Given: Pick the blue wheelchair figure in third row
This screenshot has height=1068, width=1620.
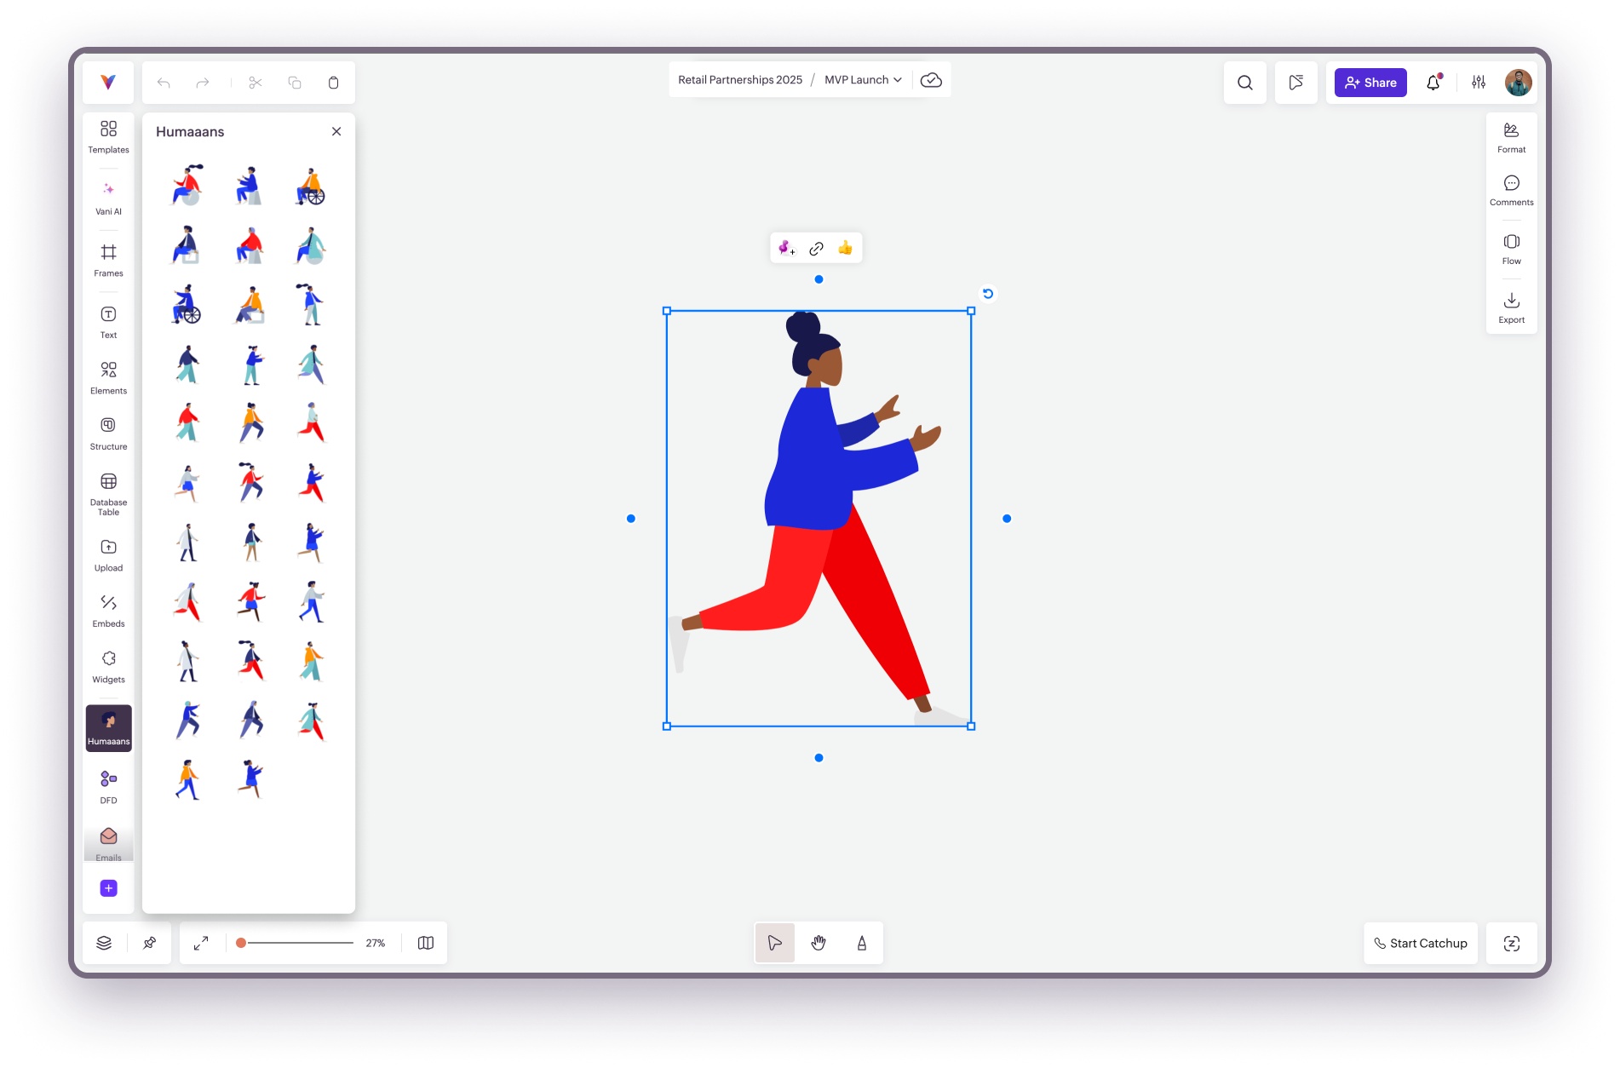Looking at the screenshot, I should [x=186, y=304].
